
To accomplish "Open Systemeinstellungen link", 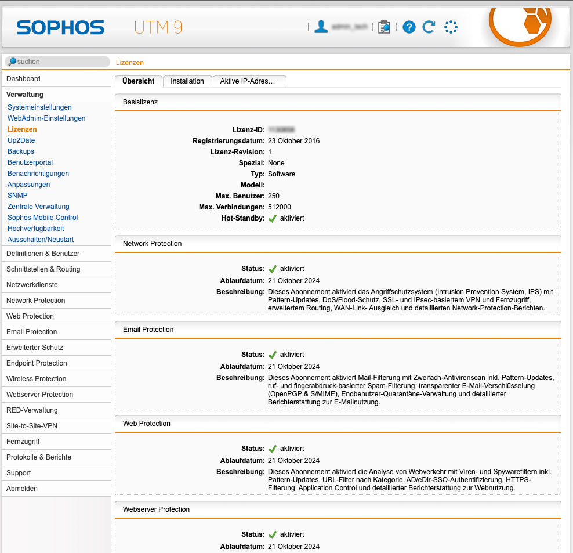I will pyautogui.click(x=39, y=107).
